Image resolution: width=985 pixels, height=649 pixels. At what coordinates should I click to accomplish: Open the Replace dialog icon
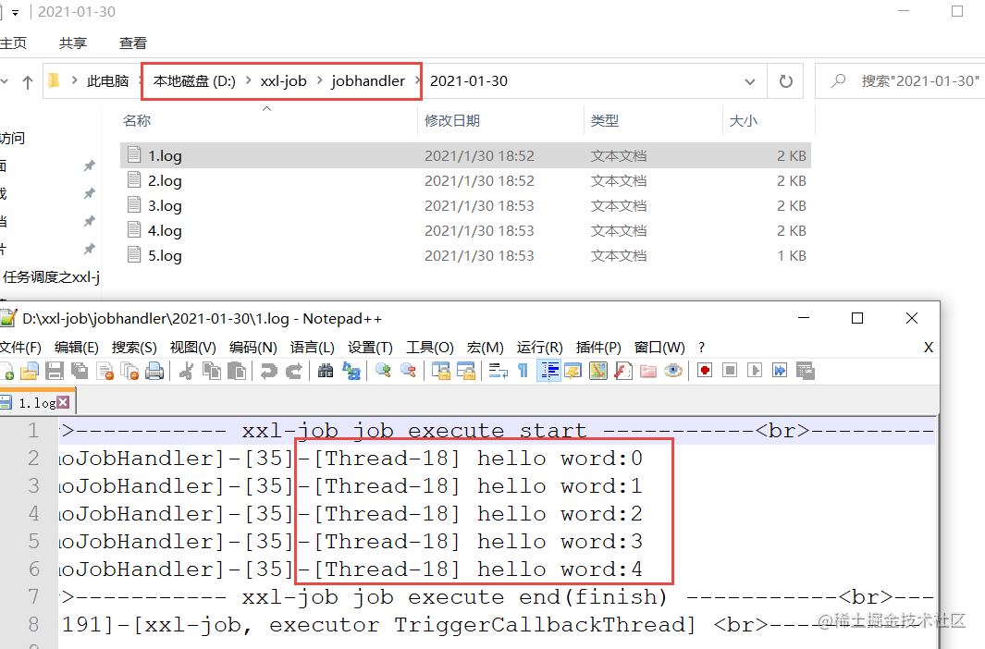[x=351, y=371]
